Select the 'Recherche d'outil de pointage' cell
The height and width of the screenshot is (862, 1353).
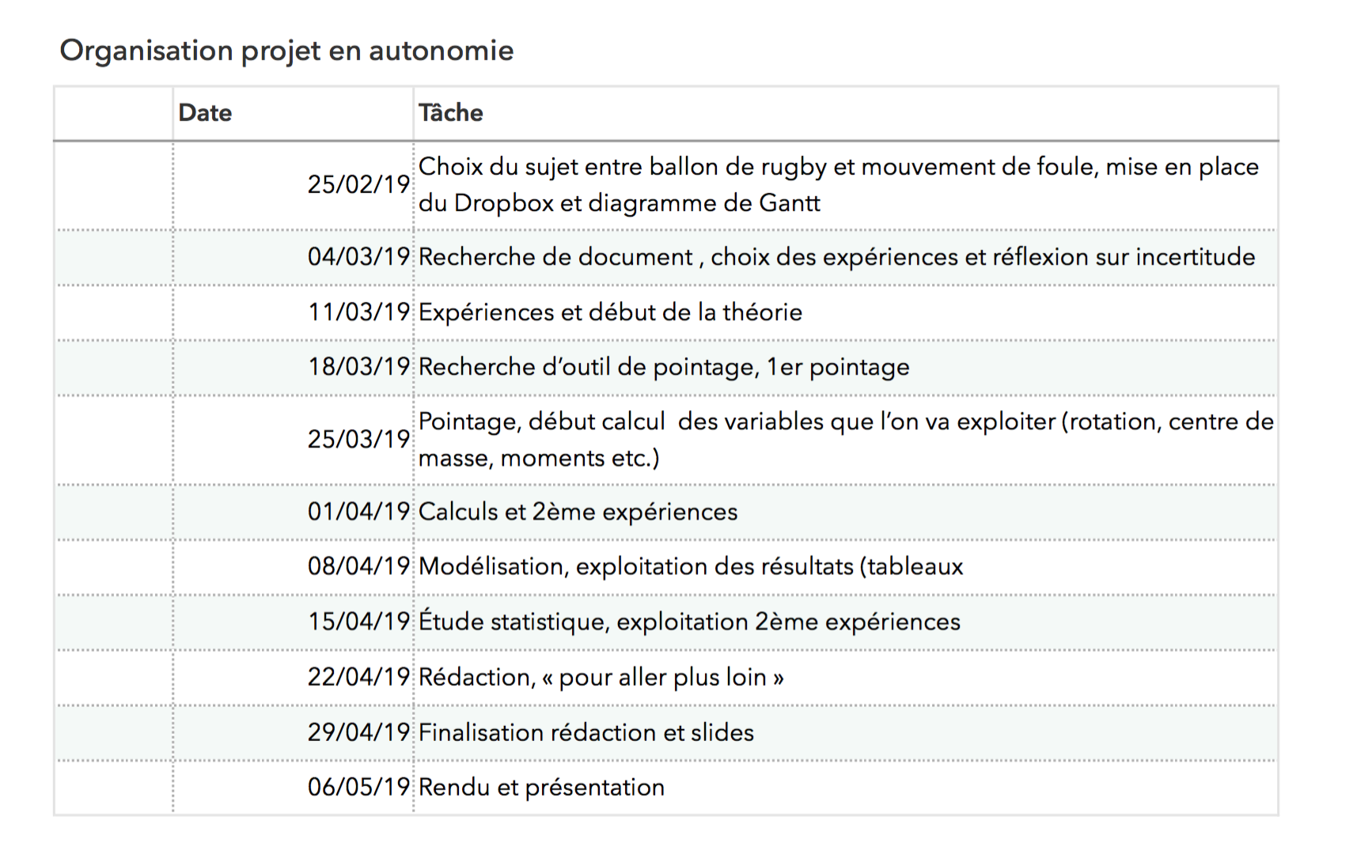(664, 367)
